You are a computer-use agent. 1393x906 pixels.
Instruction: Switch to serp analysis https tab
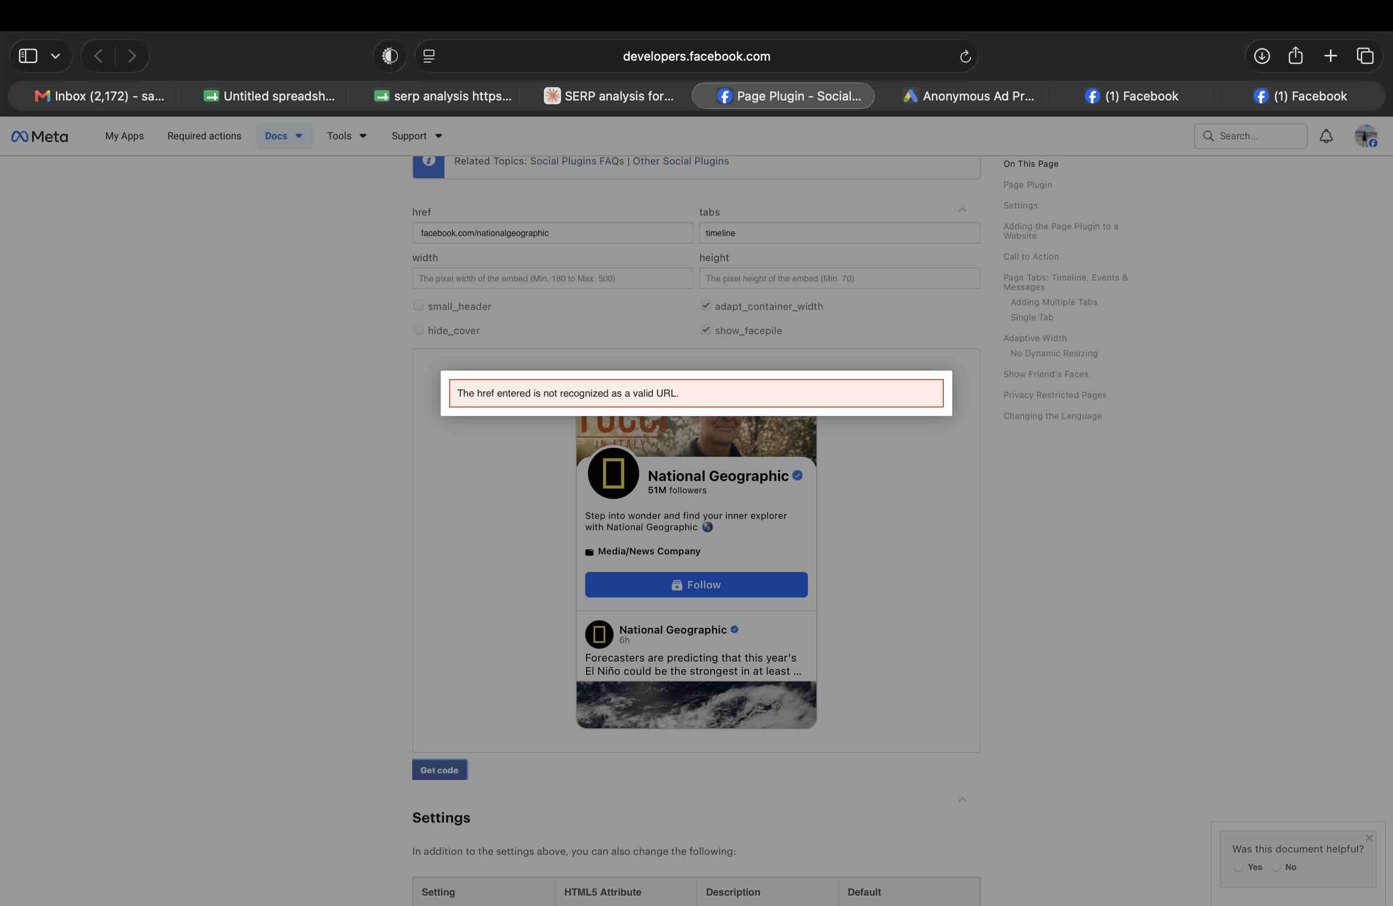pyautogui.click(x=443, y=96)
